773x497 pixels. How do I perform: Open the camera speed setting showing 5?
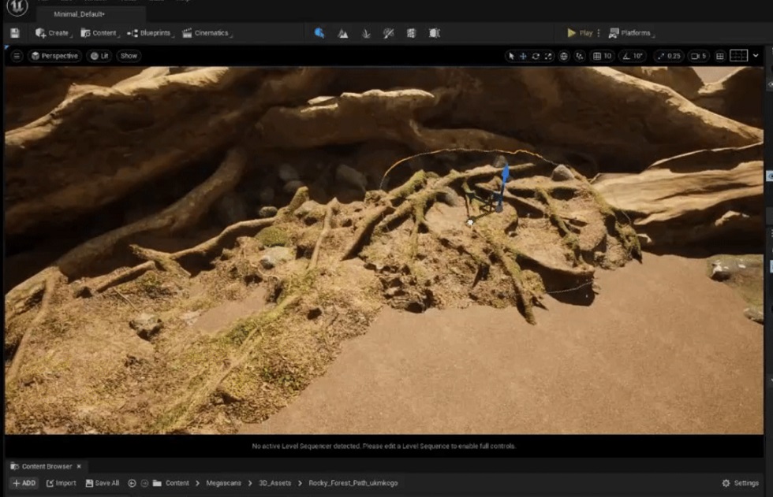click(699, 56)
